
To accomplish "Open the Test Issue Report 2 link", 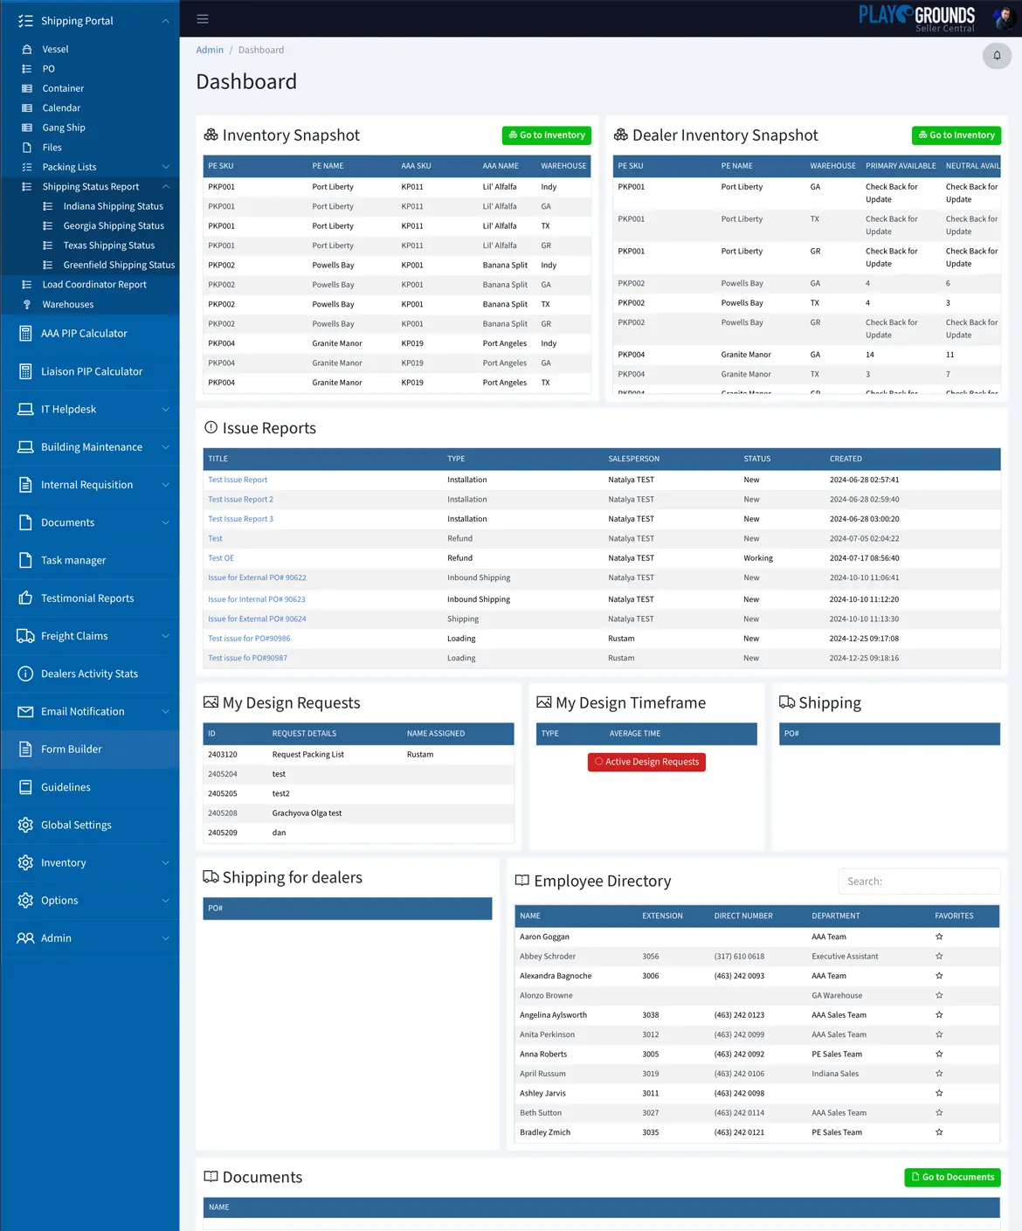I will 240,499.
